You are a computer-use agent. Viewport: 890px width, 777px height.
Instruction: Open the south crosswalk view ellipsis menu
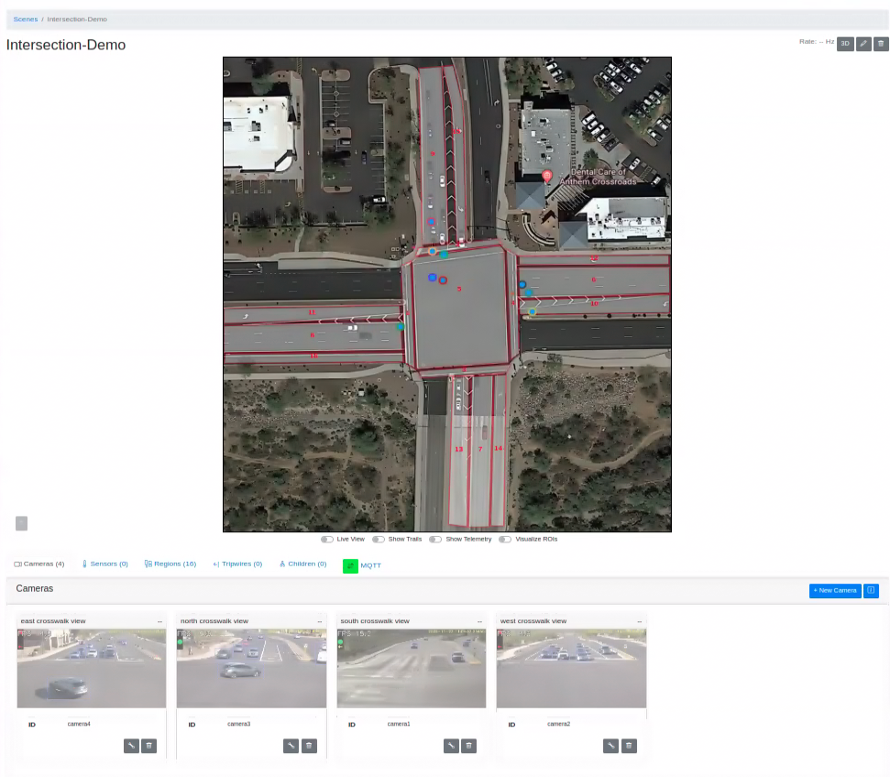coord(478,620)
